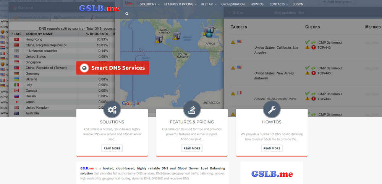Screen dimensions: 382x184
Task: Click the eastern North America server marker
Action: (x=176, y=36)
